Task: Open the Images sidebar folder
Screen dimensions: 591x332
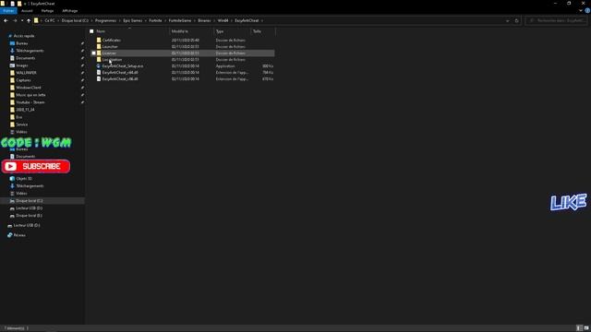Action: pos(22,65)
